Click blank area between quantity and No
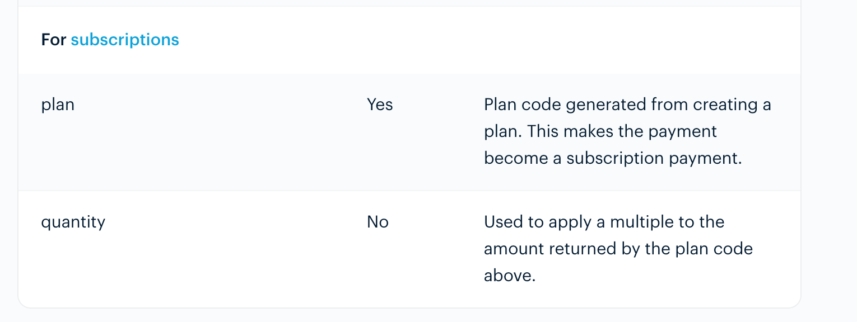This screenshot has height=322, width=857. (x=235, y=222)
